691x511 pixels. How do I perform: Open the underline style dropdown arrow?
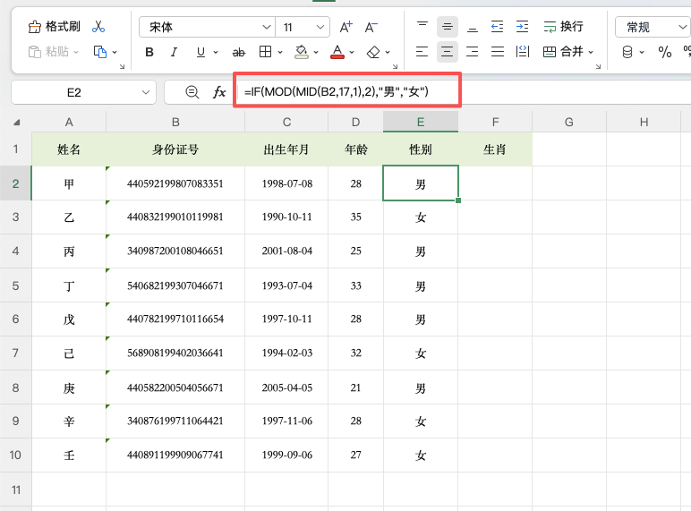pyautogui.click(x=216, y=53)
